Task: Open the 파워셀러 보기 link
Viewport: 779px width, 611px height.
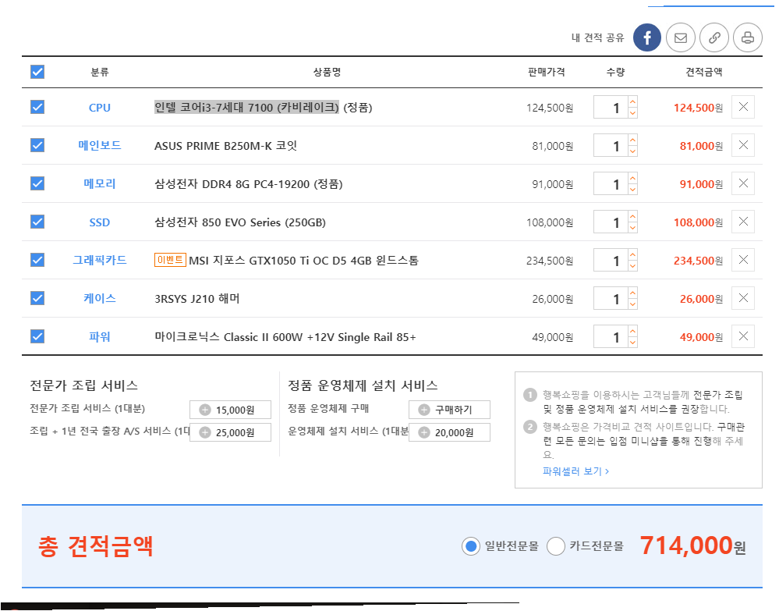Action: click(x=575, y=471)
